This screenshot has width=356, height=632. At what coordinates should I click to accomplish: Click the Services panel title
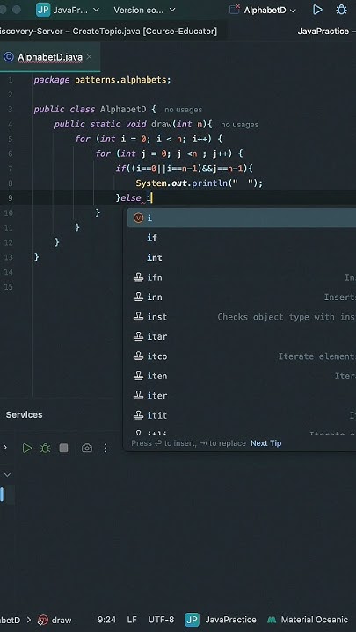pyautogui.click(x=24, y=414)
